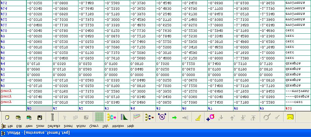This screenshot has width=311, height=137.
Task: Click the first open-folder icon beside New
Action: (18, 118)
